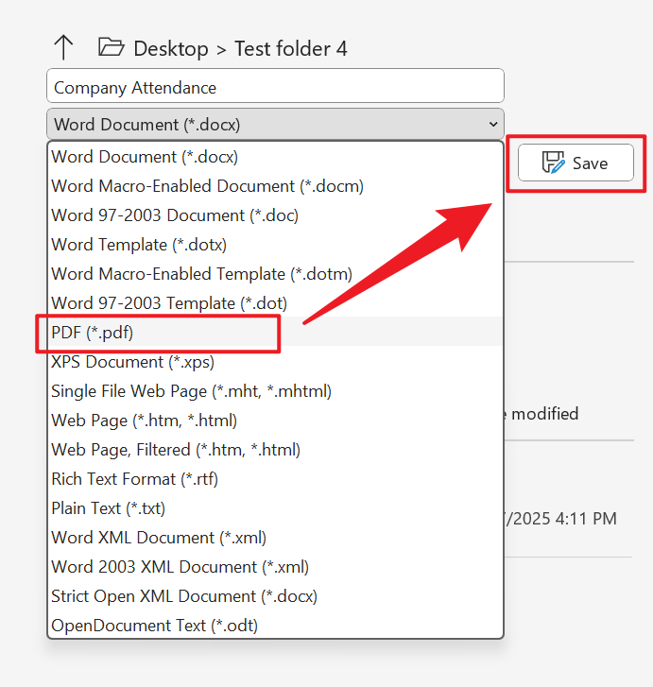Image resolution: width=653 pixels, height=687 pixels.
Task: Choose Strict Open XML Document (*.docx)
Action: click(275, 596)
